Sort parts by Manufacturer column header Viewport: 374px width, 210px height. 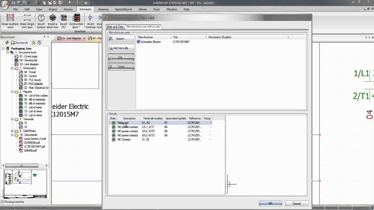click(x=154, y=37)
